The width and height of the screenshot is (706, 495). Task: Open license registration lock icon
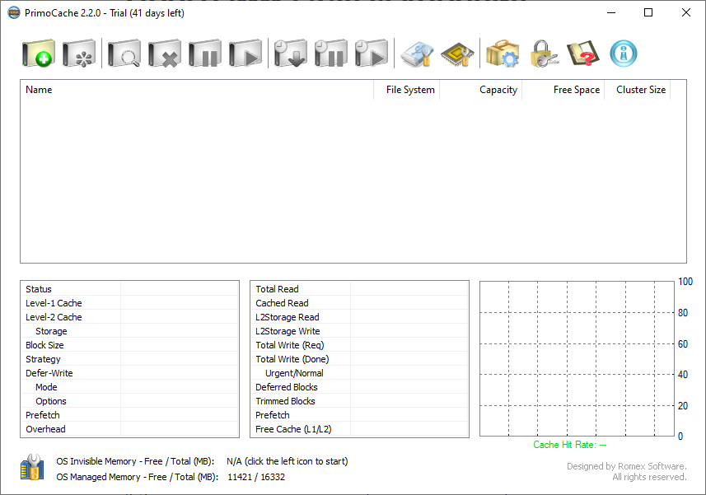pyautogui.click(x=543, y=54)
